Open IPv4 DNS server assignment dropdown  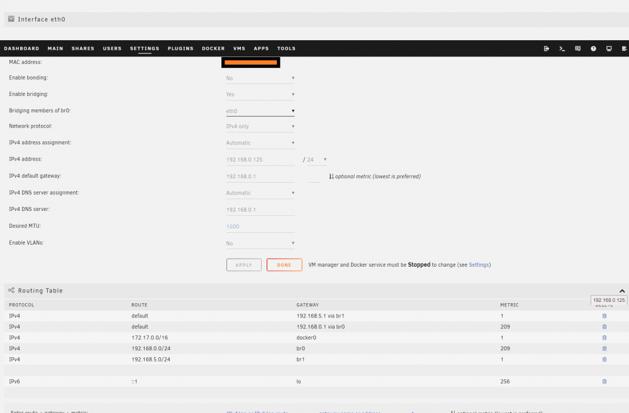260,193
